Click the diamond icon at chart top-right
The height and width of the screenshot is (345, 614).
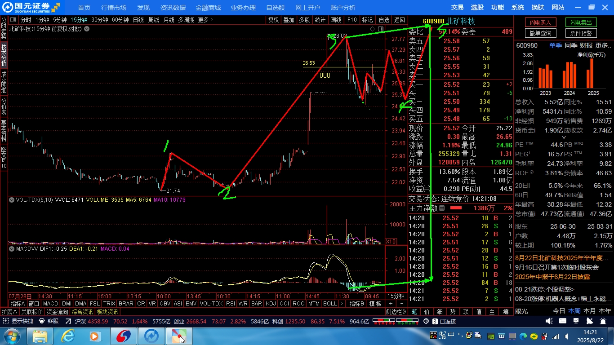(372, 29)
